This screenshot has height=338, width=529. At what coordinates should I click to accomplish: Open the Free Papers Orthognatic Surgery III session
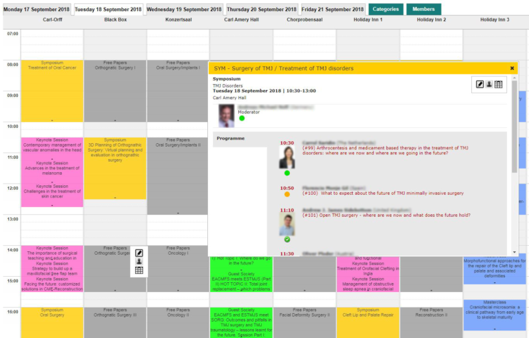(x=115, y=322)
